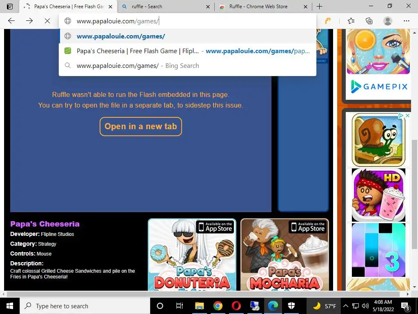This screenshot has height=314, width=418.
Task: Focus the address bar URL field
Action: (187, 21)
